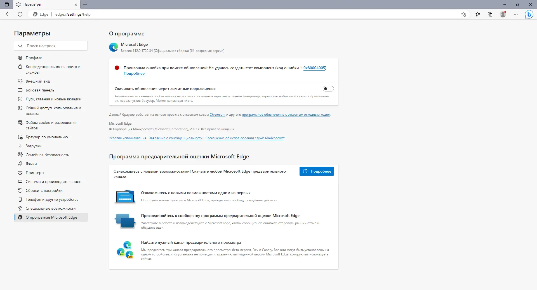Open the Collections icon
Viewport: 537px width, 290px height.
[490, 14]
